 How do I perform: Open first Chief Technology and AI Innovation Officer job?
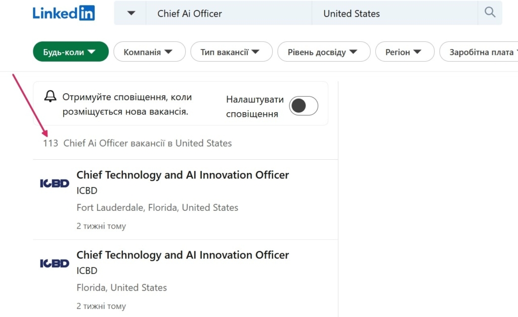coord(183,175)
